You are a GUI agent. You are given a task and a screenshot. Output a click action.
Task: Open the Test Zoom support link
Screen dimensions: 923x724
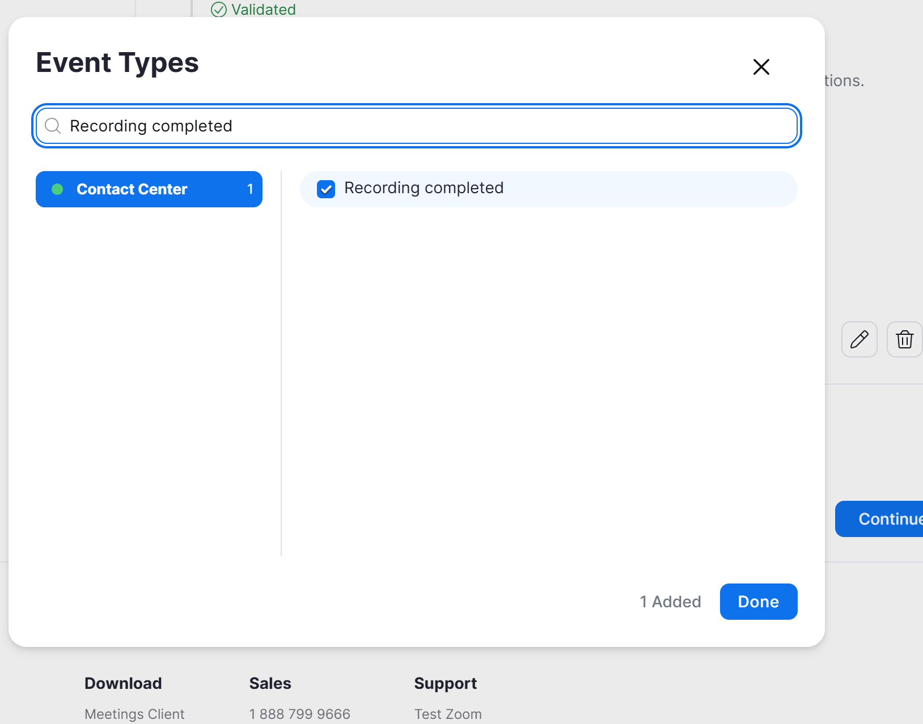click(x=448, y=714)
